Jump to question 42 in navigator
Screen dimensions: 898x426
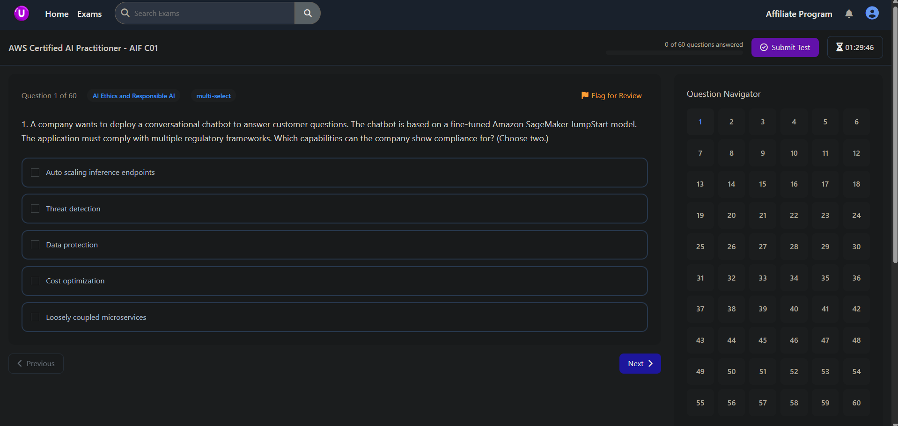[856, 309]
